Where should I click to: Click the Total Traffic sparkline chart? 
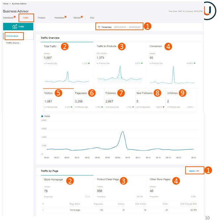[x=67, y=78]
